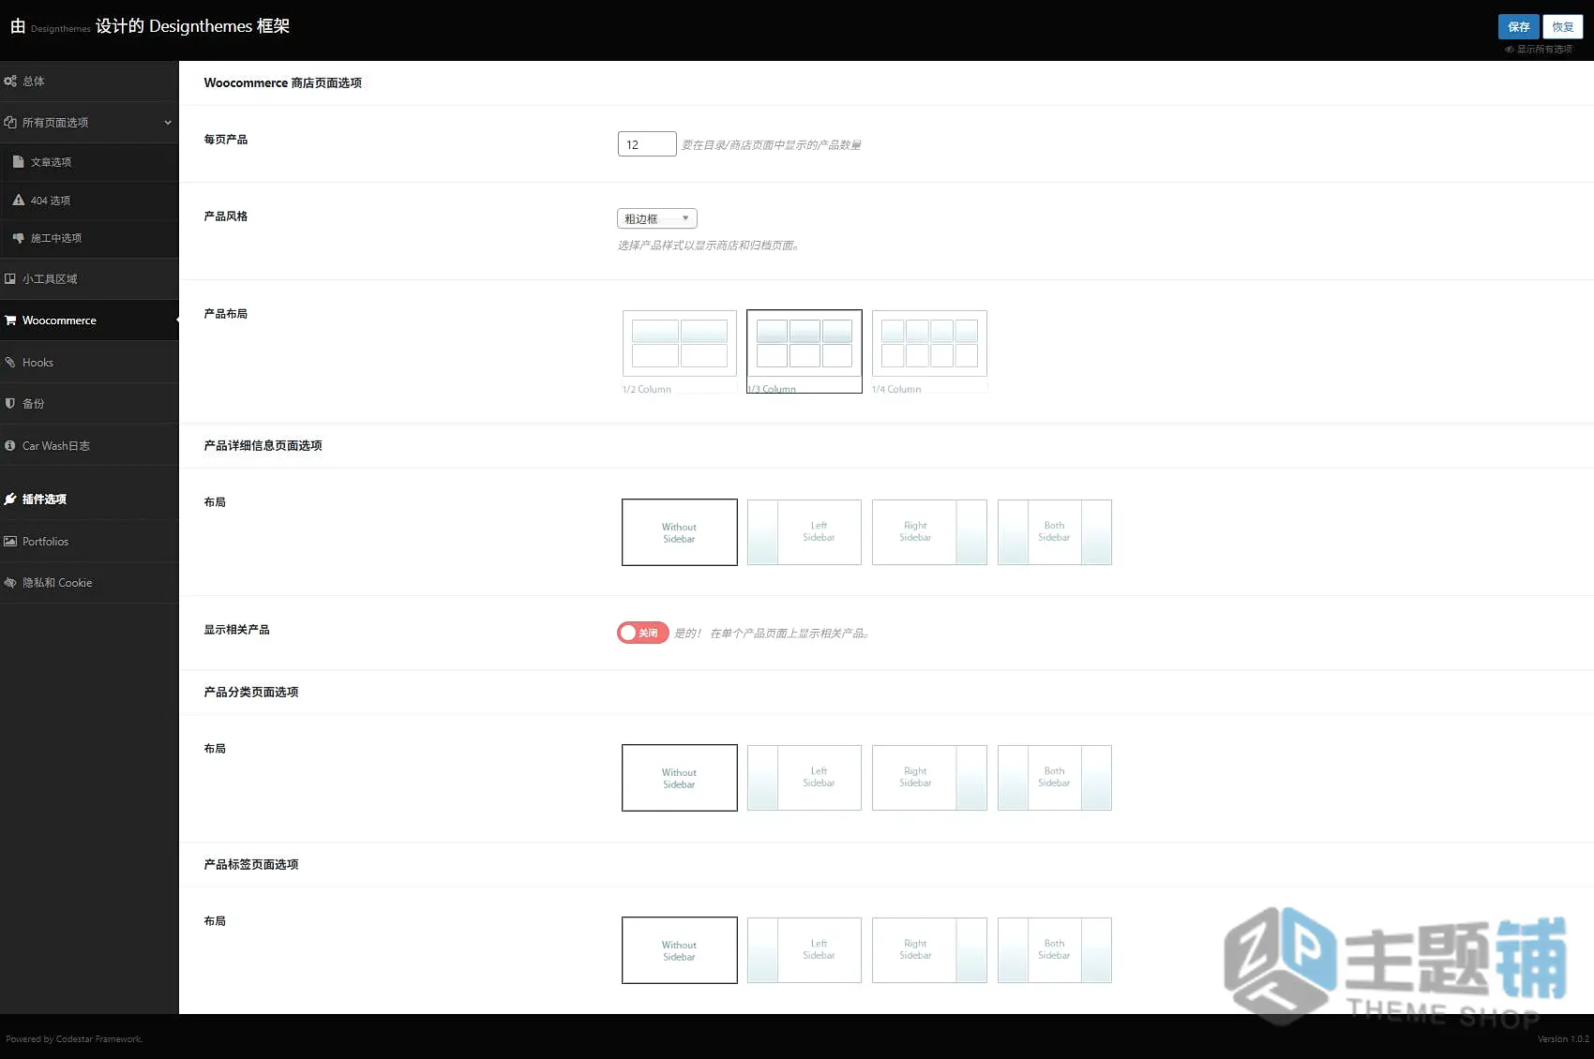Open the Hooks section
1594x1059 pixels.
[89, 363]
